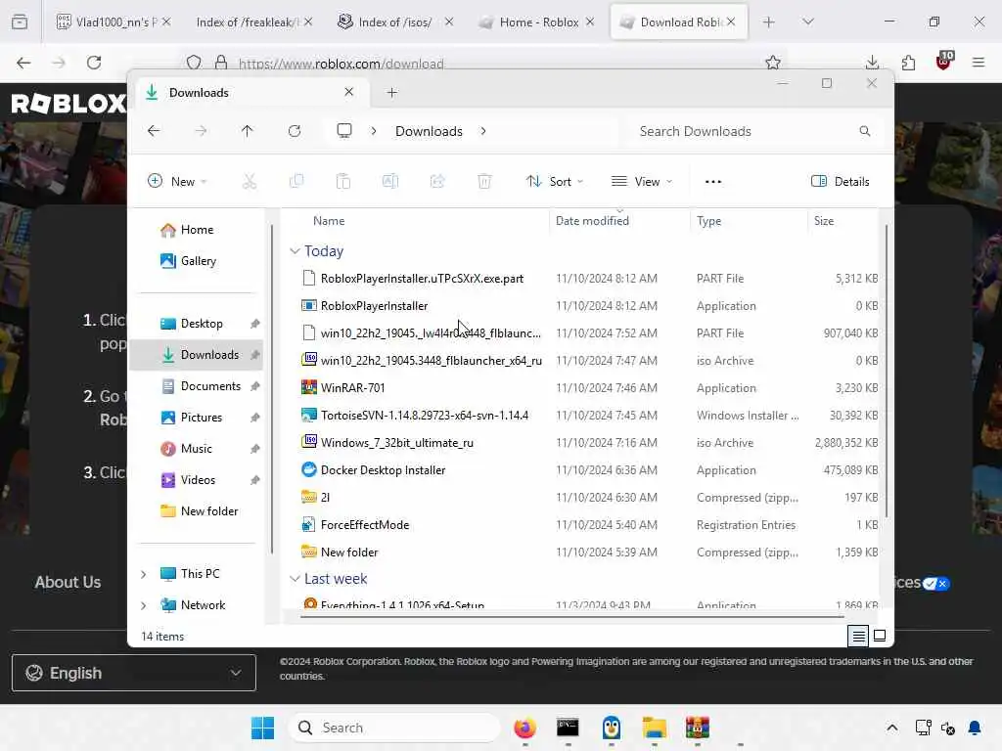List all Firefox tabs dropdown arrow
The height and width of the screenshot is (751, 1002).
tap(808, 22)
